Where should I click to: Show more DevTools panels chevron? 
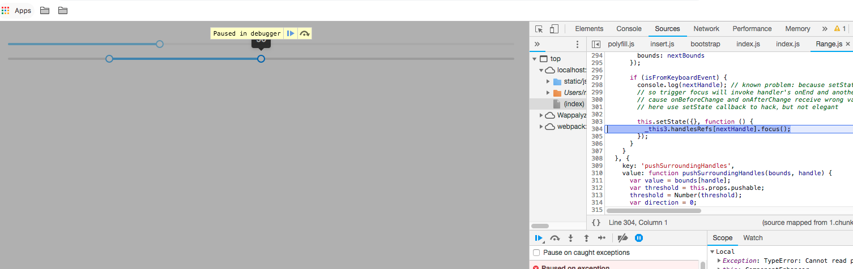[824, 29]
